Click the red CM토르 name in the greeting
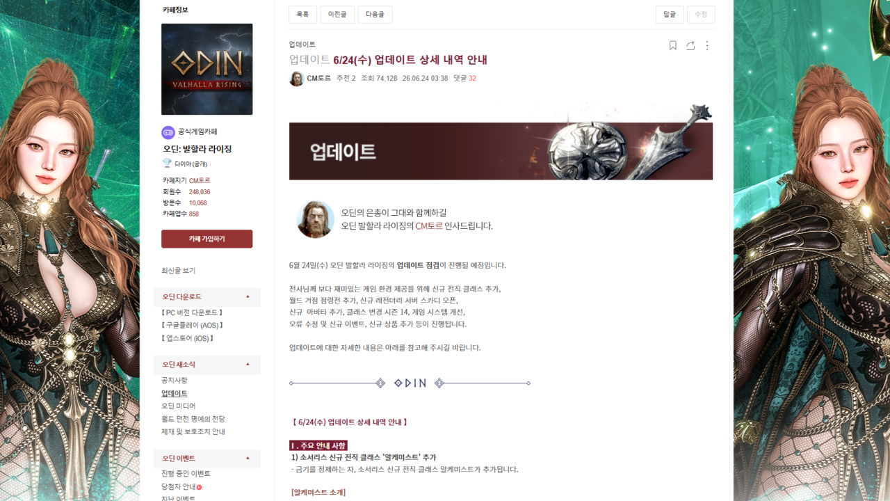This screenshot has width=890, height=501. click(429, 226)
